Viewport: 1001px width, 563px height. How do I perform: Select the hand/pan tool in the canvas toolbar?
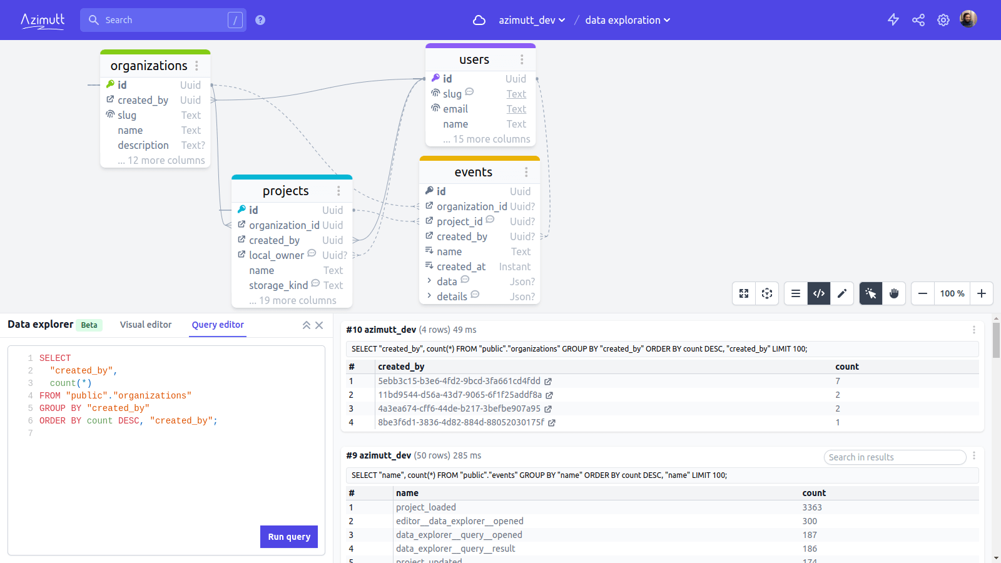pyautogui.click(x=895, y=293)
